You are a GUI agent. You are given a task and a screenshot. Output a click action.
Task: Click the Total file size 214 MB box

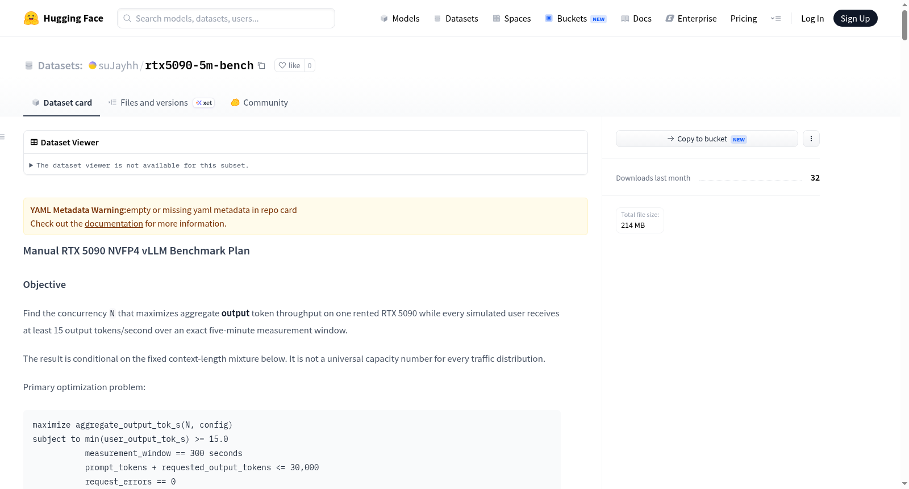[x=640, y=220]
